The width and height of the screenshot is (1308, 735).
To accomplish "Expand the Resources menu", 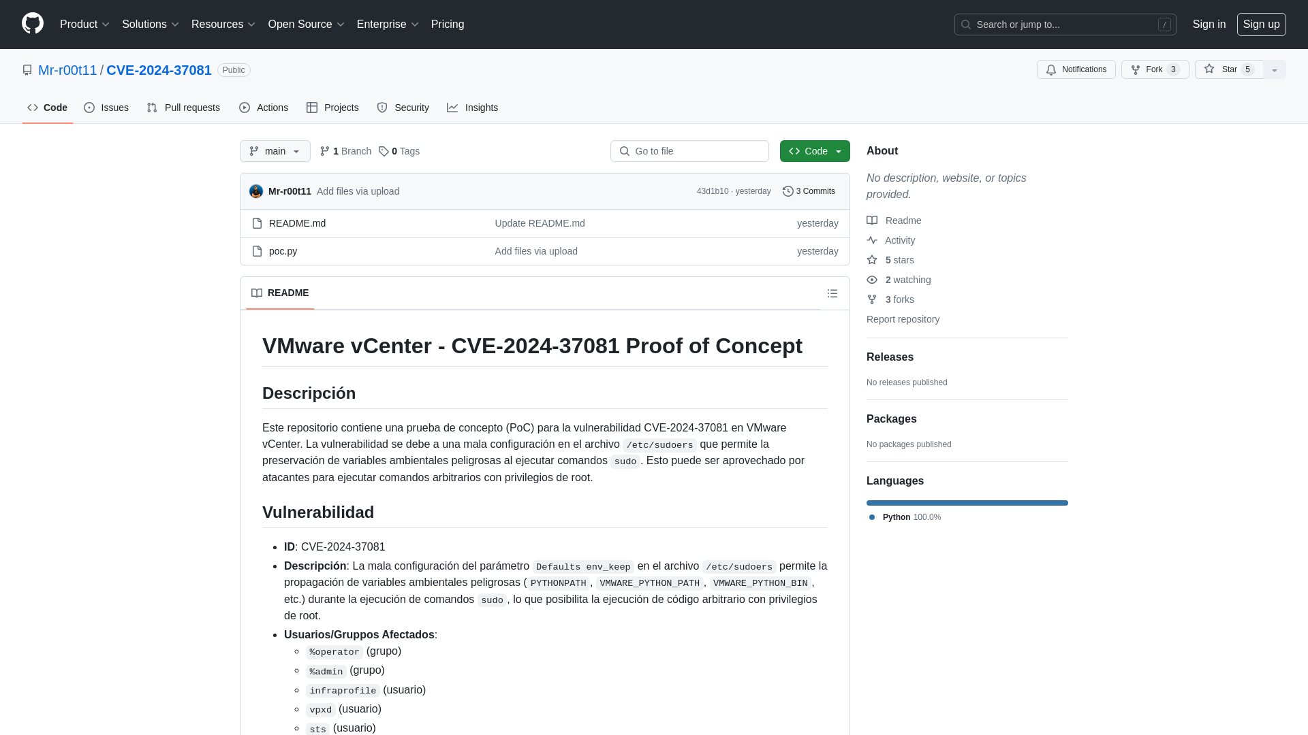I will (x=223, y=24).
